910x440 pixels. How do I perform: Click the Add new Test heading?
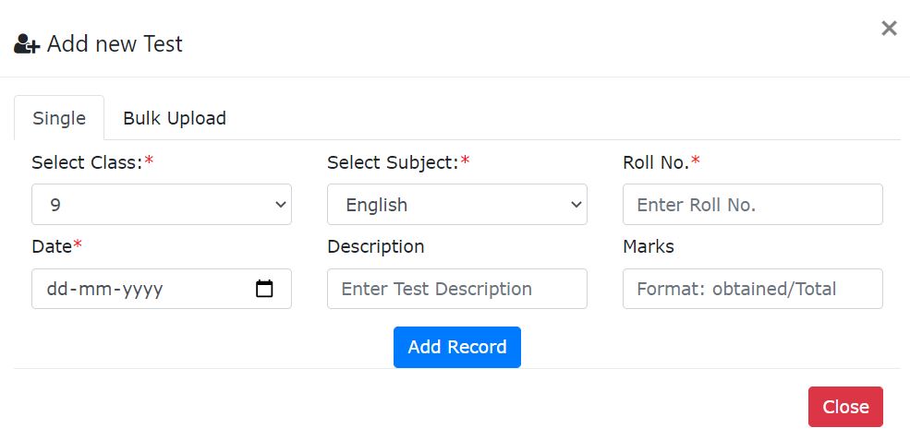click(115, 44)
